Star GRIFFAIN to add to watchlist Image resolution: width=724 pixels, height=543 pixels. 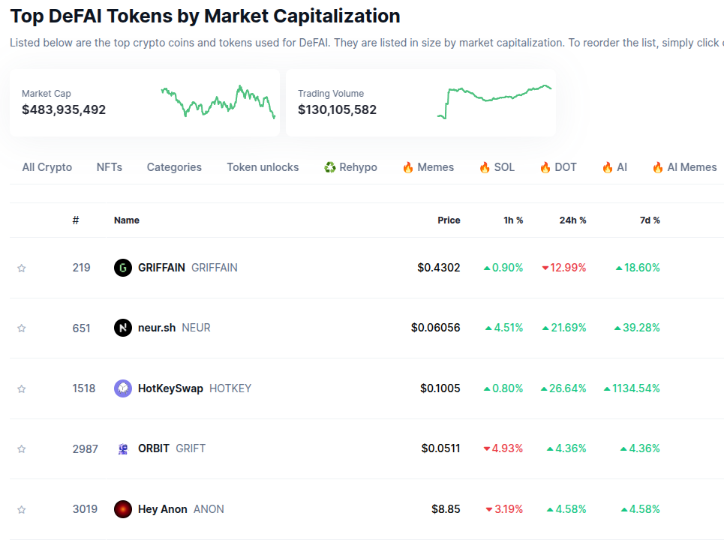tap(22, 268)
